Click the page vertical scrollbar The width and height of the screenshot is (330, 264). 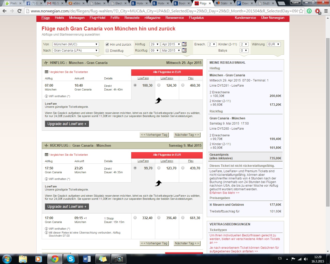click(328, 122)
